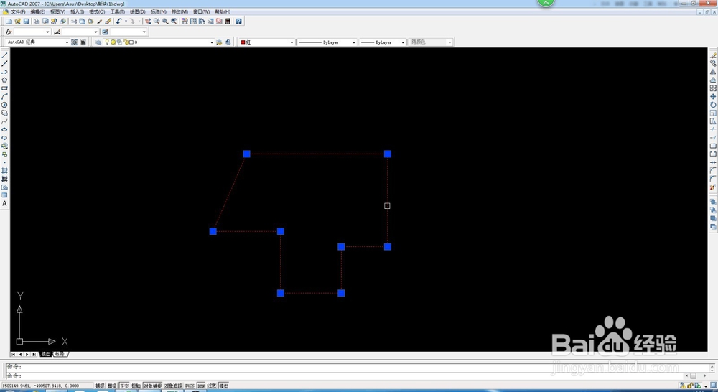
Task: Click the New drawing icon
Action: [x=9, y=21]
